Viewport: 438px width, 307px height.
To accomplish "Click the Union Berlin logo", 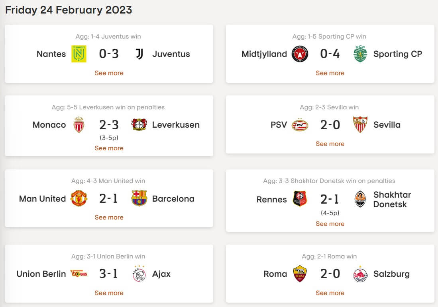I will coord(79,274).
